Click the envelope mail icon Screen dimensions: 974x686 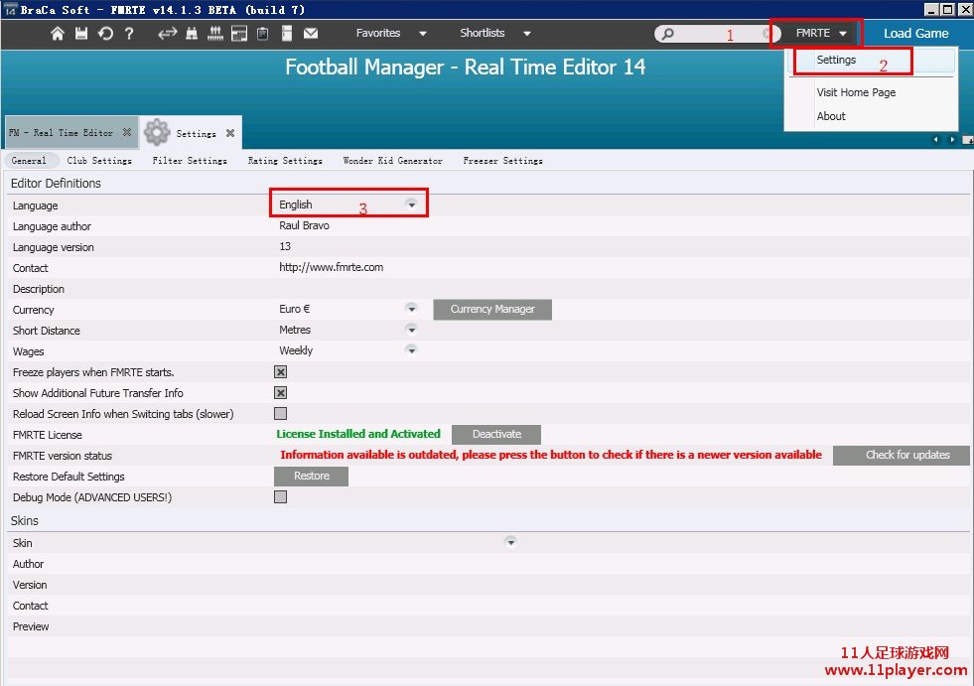[311, 34]
